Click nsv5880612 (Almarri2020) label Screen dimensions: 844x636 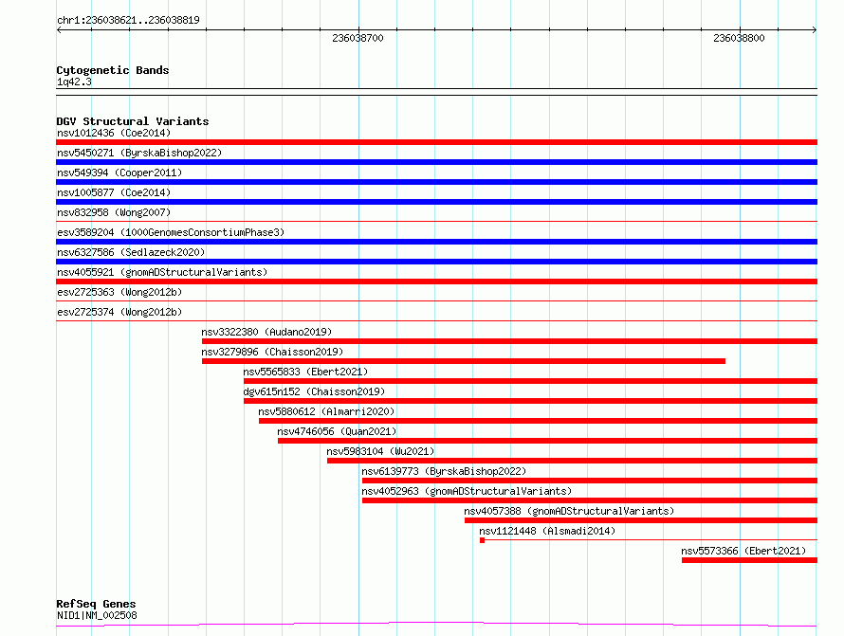326,411
